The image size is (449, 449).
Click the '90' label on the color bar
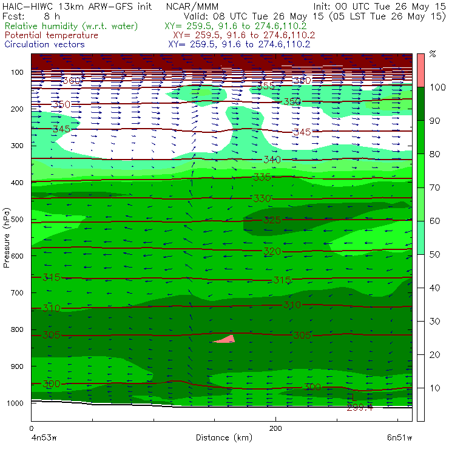click(x=434, y=121)
